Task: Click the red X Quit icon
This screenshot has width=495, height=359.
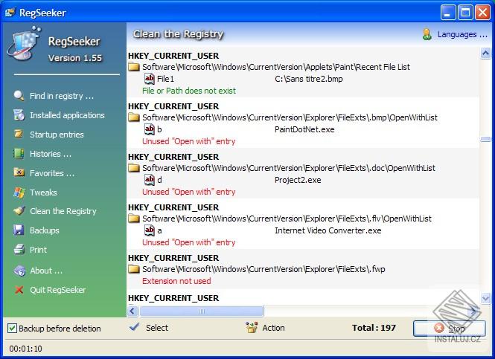Action: (x=19, y=290)
